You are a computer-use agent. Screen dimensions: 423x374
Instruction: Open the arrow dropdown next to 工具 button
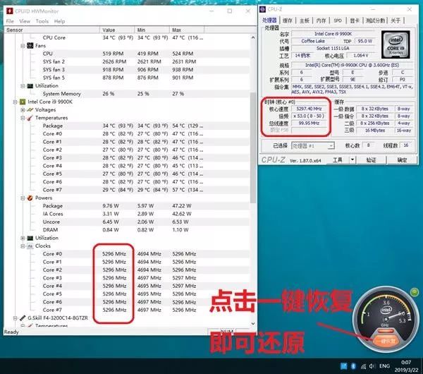coord(352,160)
